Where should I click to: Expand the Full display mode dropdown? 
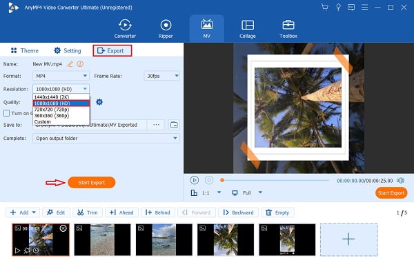click(x=260, y=192)
